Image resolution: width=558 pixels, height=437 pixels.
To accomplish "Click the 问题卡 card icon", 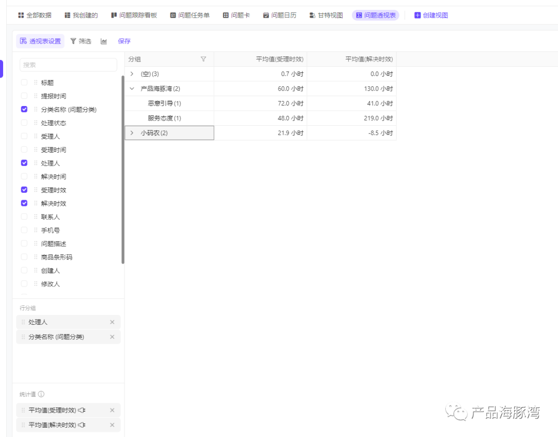I will tap(226, 16).
